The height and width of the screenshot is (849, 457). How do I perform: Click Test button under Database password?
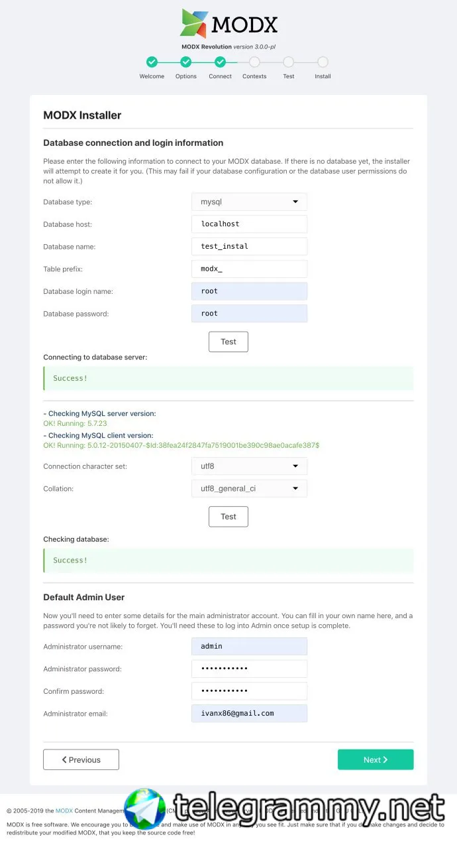click(x=228, y=342)
